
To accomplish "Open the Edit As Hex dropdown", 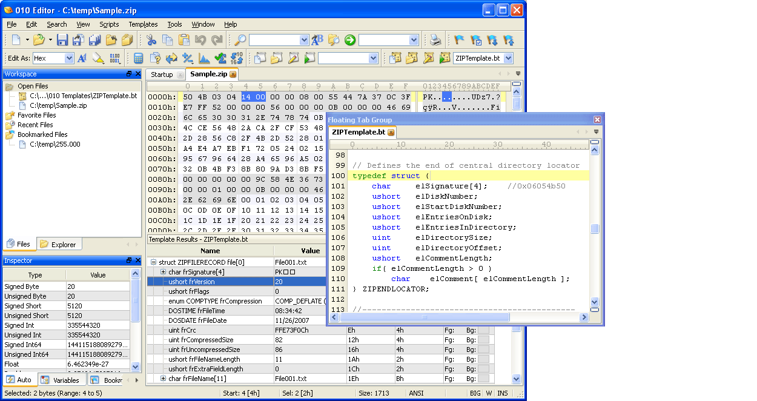I will (x=69, y=58).
